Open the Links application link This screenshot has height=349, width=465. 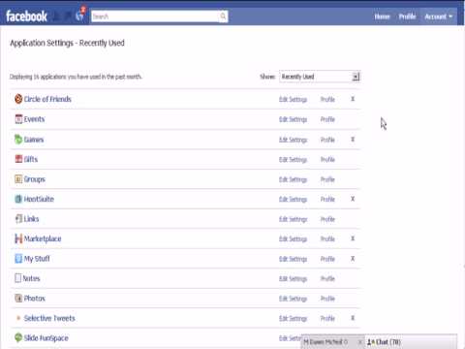coord(31,219)
